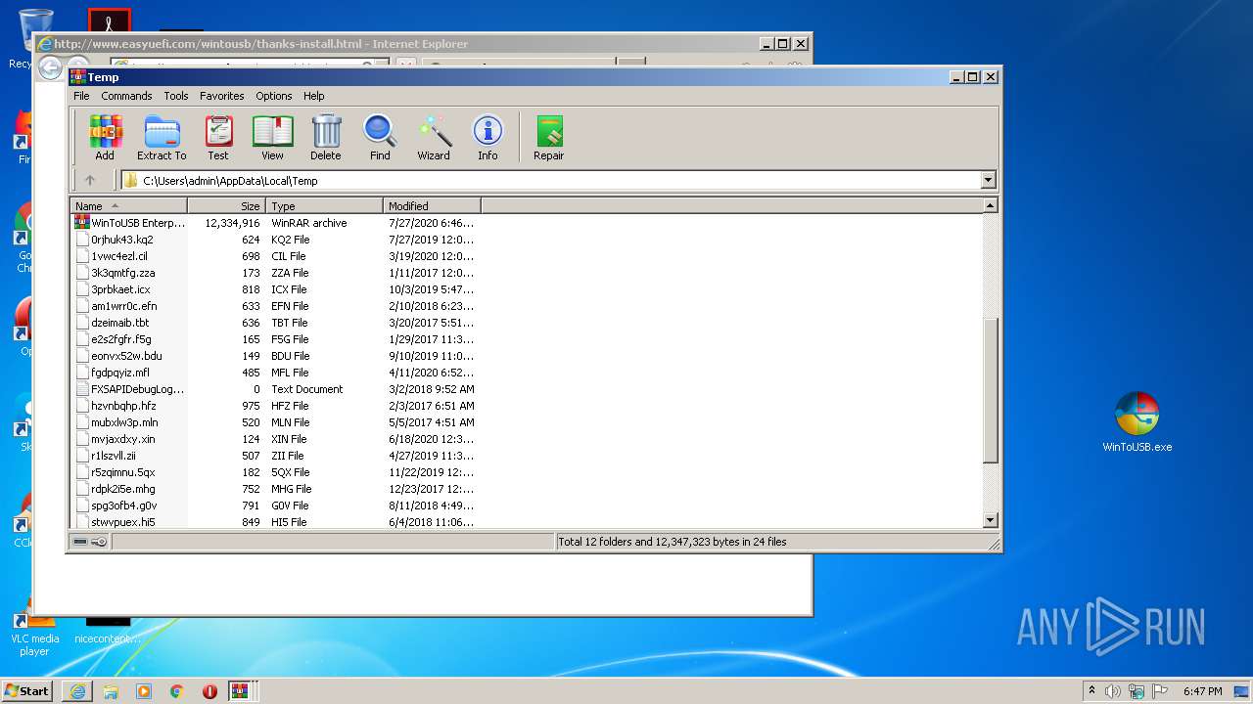
Task: Open the Find magnifier tool
Action: pos(380,137)
